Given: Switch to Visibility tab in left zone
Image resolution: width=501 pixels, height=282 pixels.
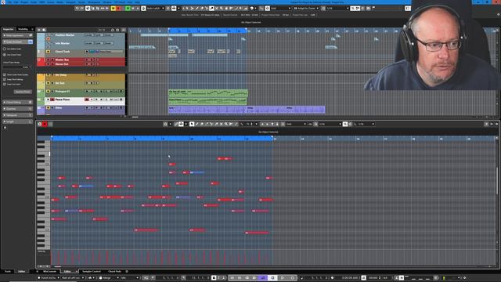Looking at the screenshot, I should point(23,29).
